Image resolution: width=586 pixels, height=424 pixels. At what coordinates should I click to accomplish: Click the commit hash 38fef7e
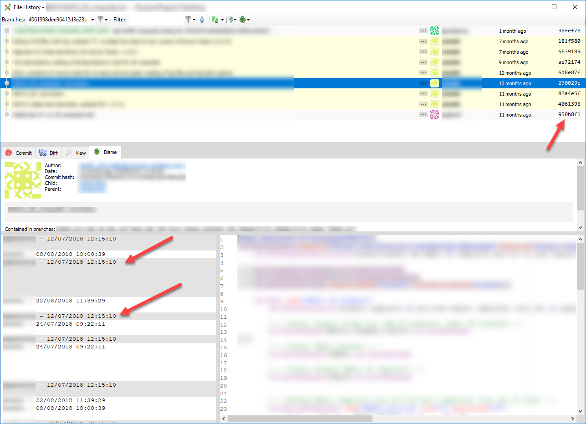pyautogui.click(x=570, y=31)
